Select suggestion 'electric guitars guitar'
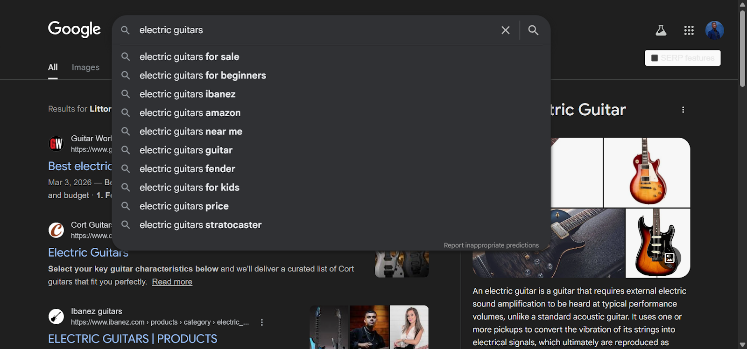747x349 pixels. [331, 150]
